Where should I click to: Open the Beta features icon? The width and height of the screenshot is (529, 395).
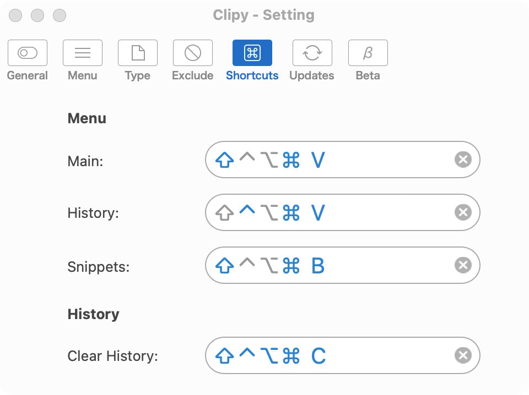(368, 53)
